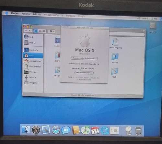Select Mac Os in Finder sidebar

pos(33,42)
